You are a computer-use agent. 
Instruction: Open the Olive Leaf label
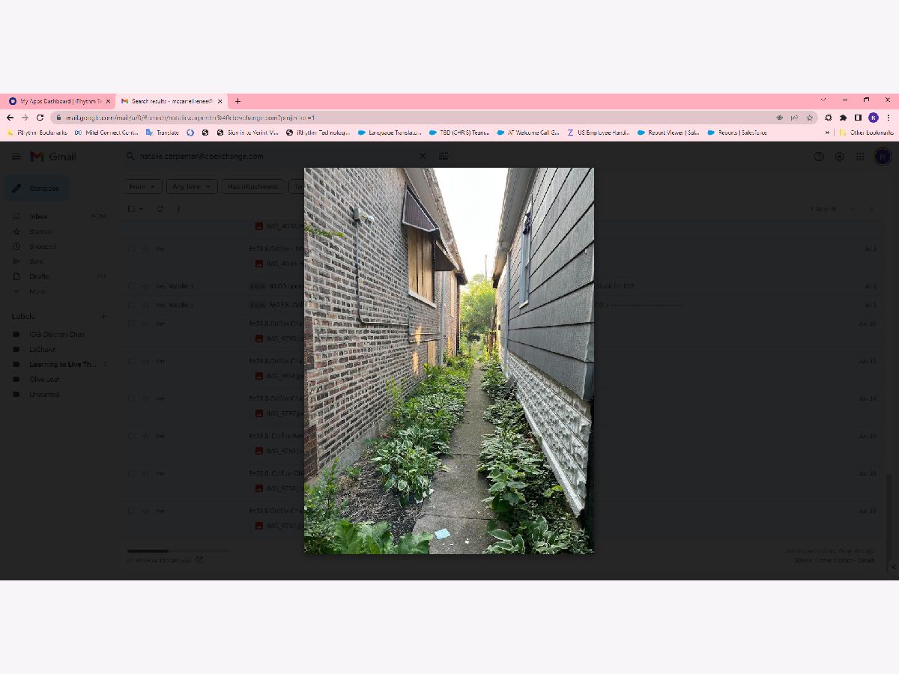[44, 380]
